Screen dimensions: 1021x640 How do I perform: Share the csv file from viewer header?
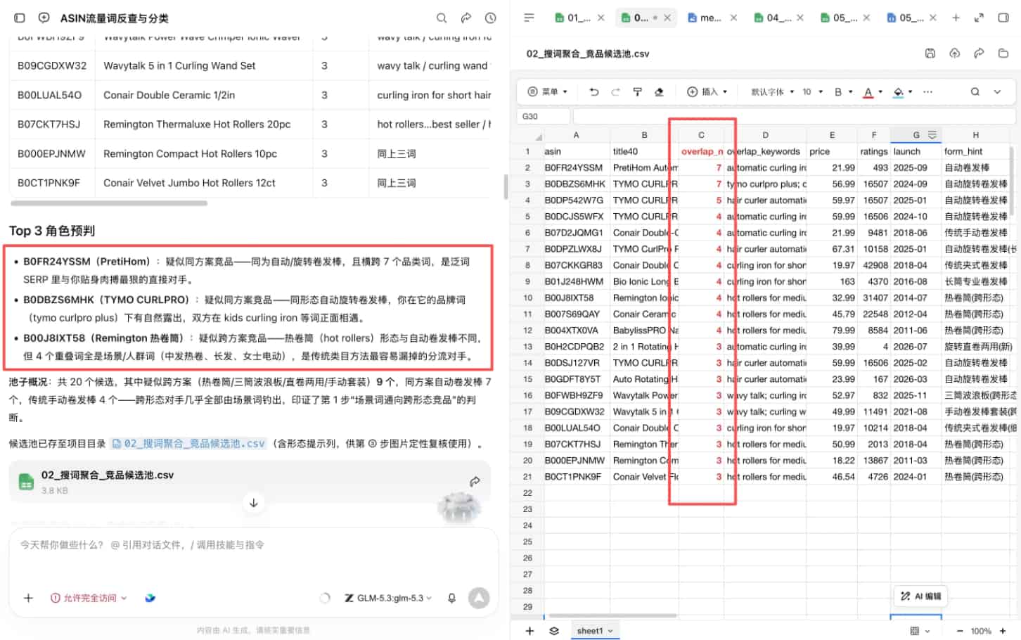979,53
